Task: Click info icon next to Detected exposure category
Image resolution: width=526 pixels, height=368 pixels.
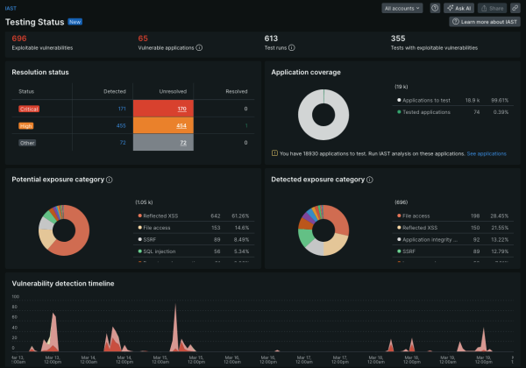Action: click(368, 180)
